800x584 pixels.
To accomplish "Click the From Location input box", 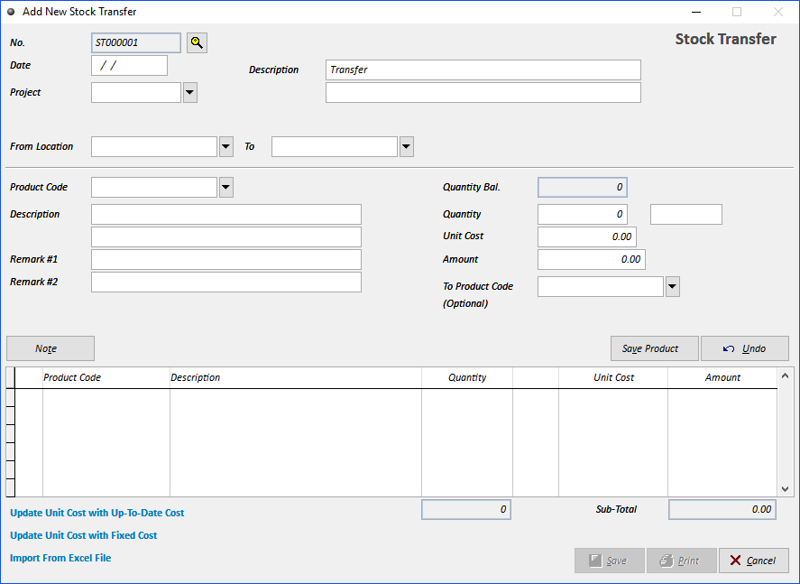I will pos(154,146).
